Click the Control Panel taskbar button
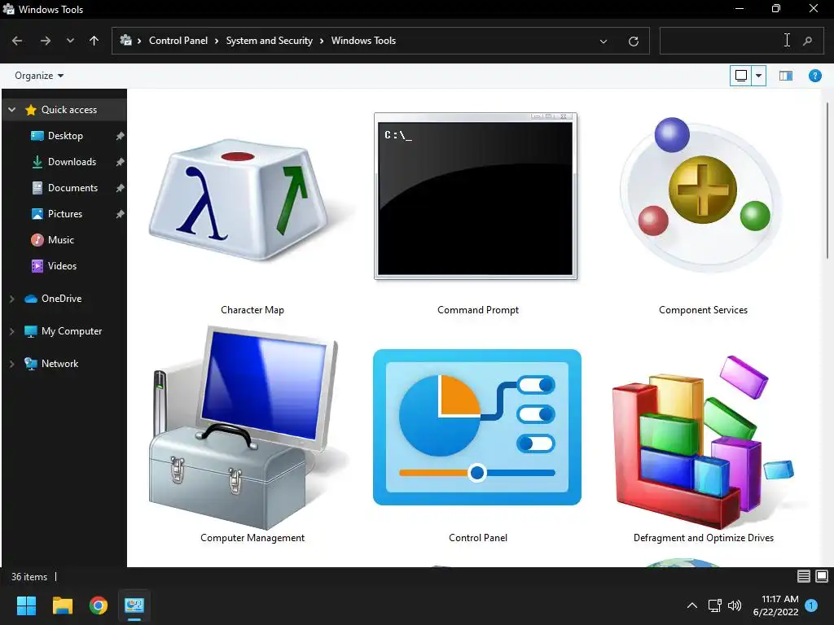The height and width of the screenshot is (625, 834). tap(134, 605)
